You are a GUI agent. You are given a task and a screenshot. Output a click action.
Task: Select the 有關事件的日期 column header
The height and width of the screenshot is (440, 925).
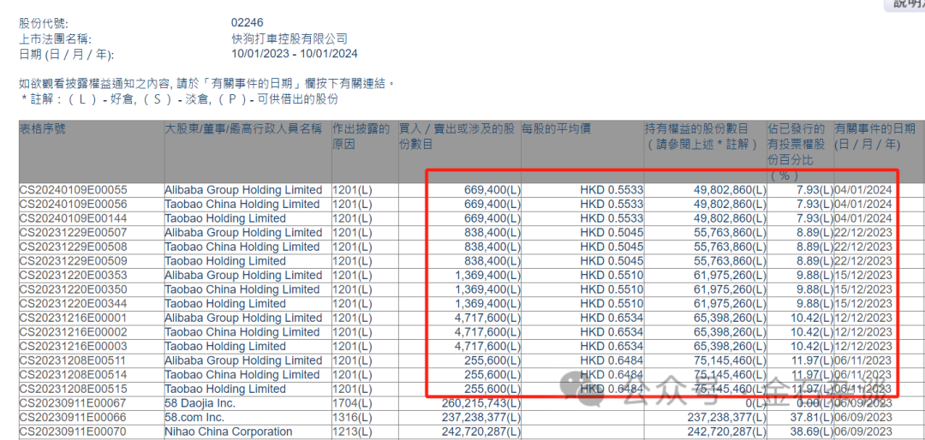875,136
